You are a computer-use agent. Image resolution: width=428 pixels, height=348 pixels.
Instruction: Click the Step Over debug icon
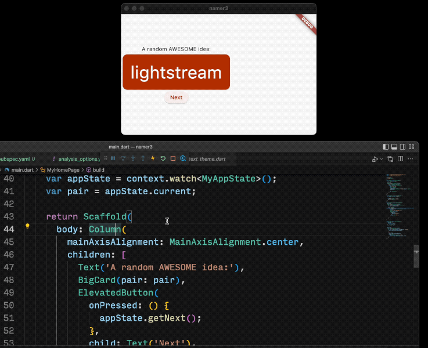(x=123, y=158)
